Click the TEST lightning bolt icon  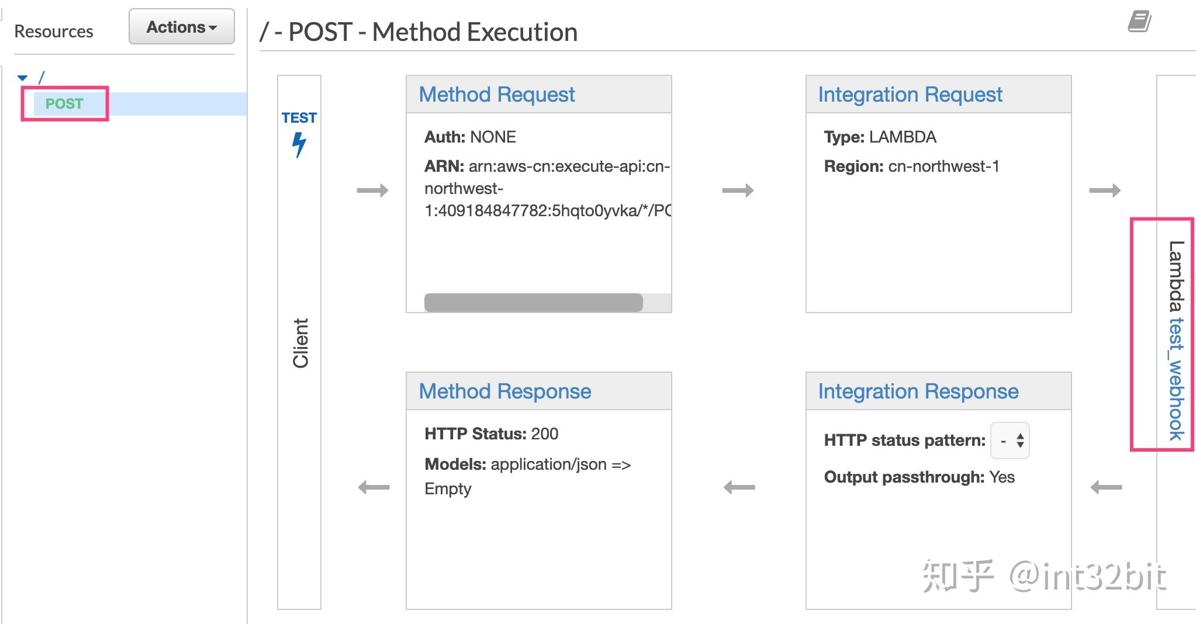coord(299,144)
